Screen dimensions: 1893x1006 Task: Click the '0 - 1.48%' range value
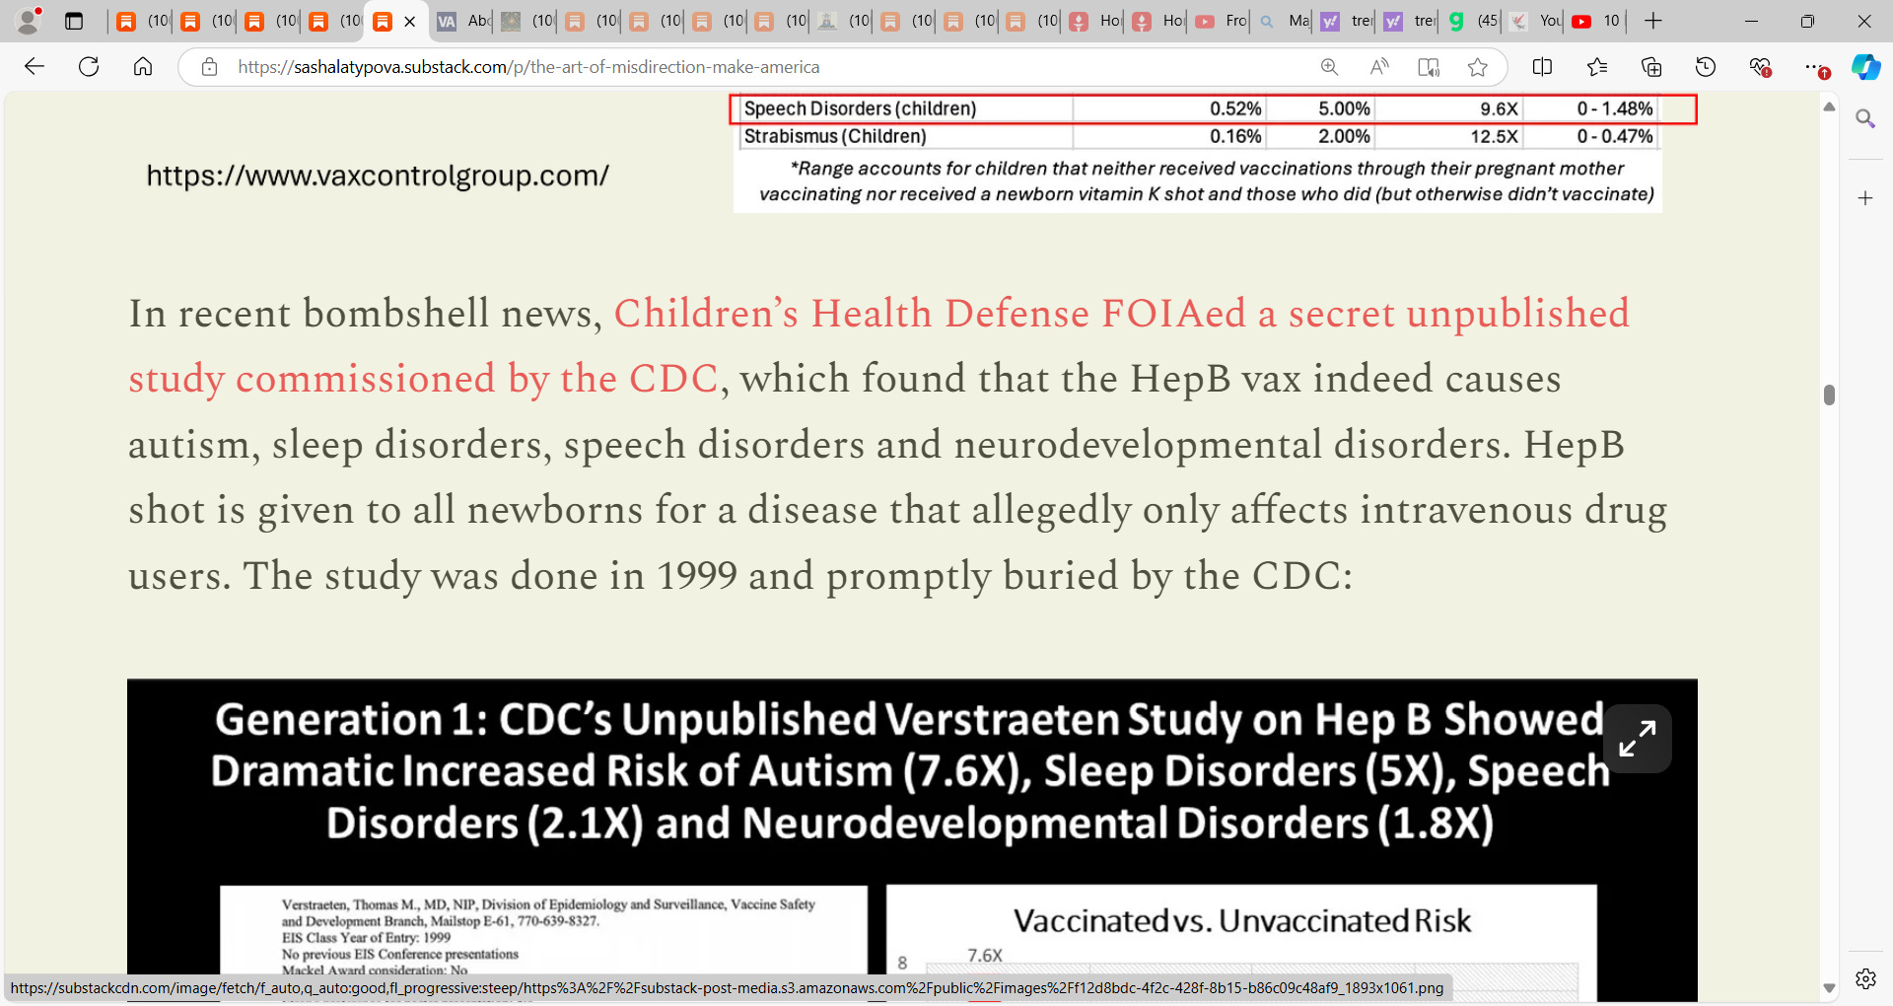coord(1614,108)
